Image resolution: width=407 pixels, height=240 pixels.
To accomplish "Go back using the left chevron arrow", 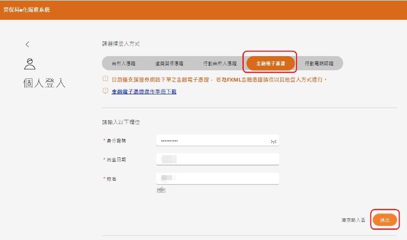I will pyautogui.click(x=27, y=44).
